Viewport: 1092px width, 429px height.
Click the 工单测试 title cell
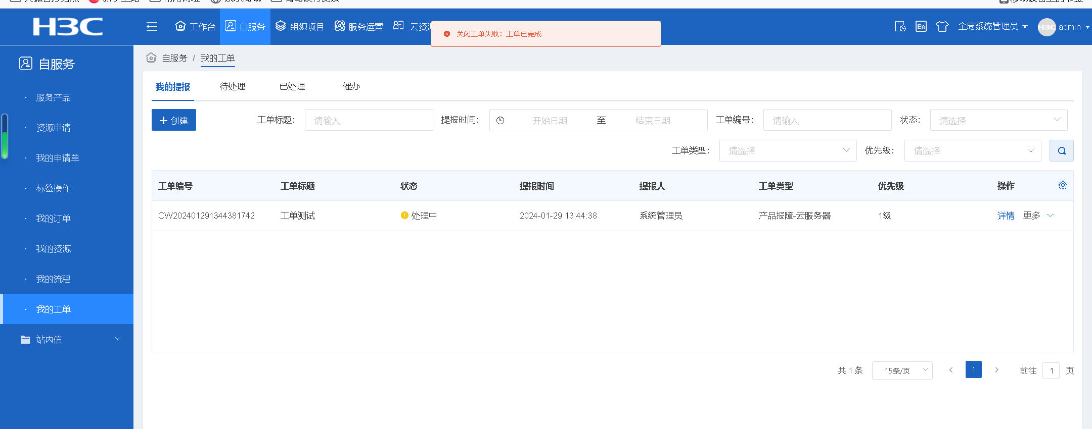[x=298, y=216]
